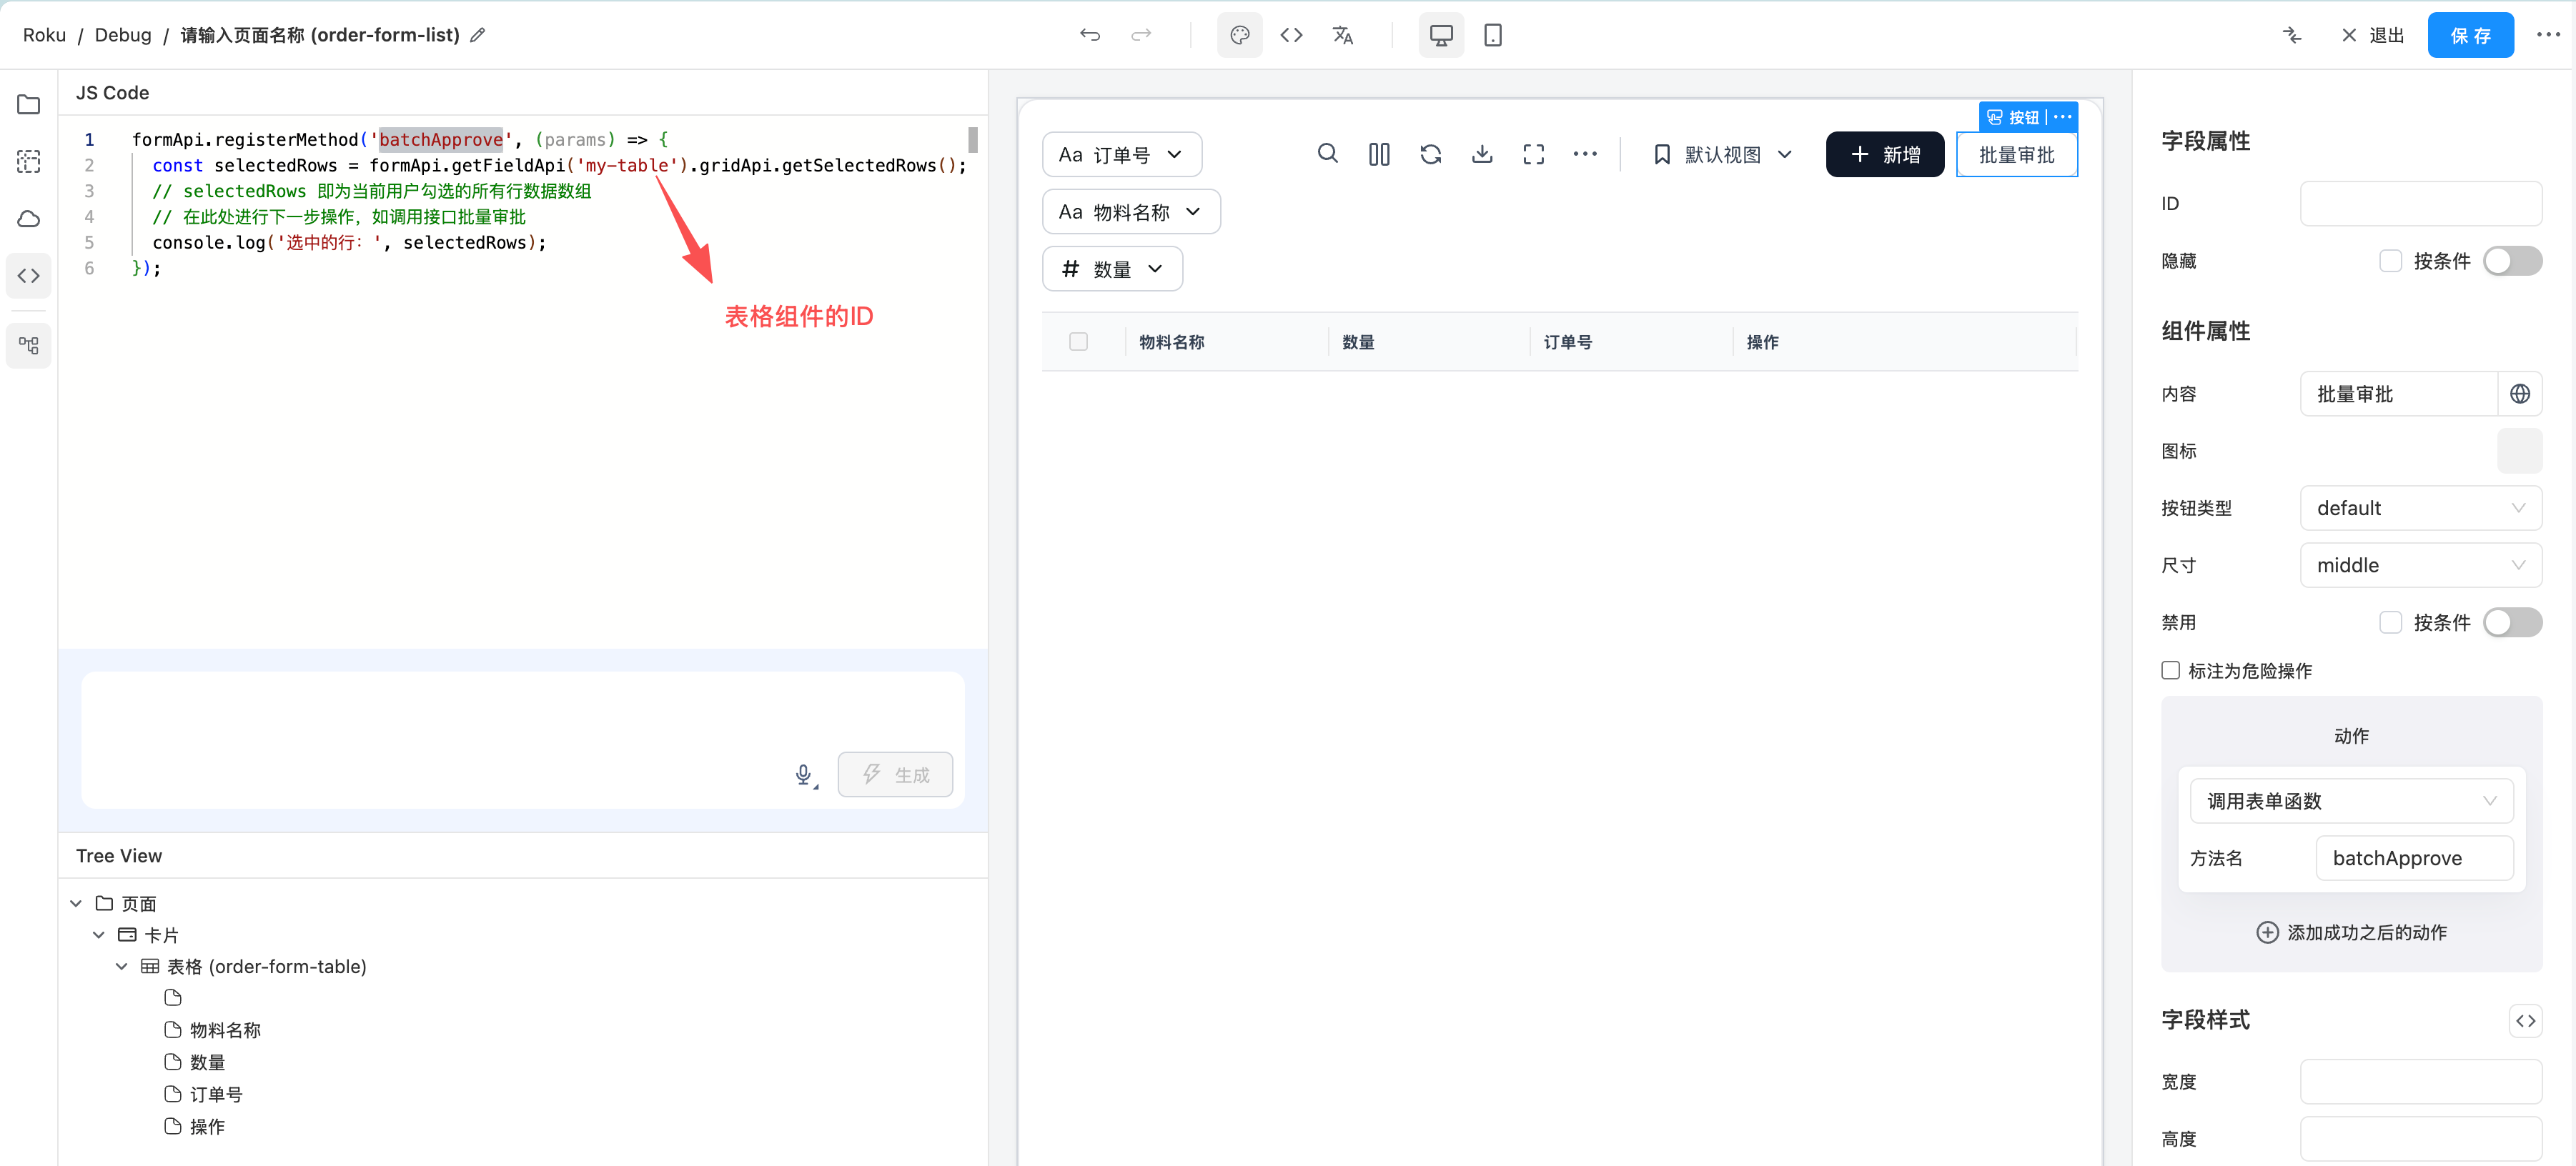Click 退出 to exit editor

pyautogui.click(x=2373, y=35)
